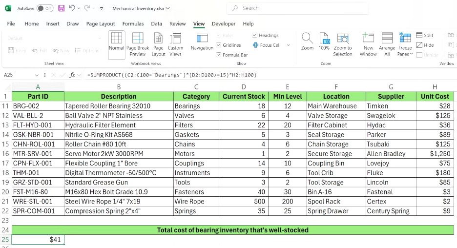The image size is (457, 248).
Task: Click the Name Box showing A25
Action: click(x=18, y=75)
